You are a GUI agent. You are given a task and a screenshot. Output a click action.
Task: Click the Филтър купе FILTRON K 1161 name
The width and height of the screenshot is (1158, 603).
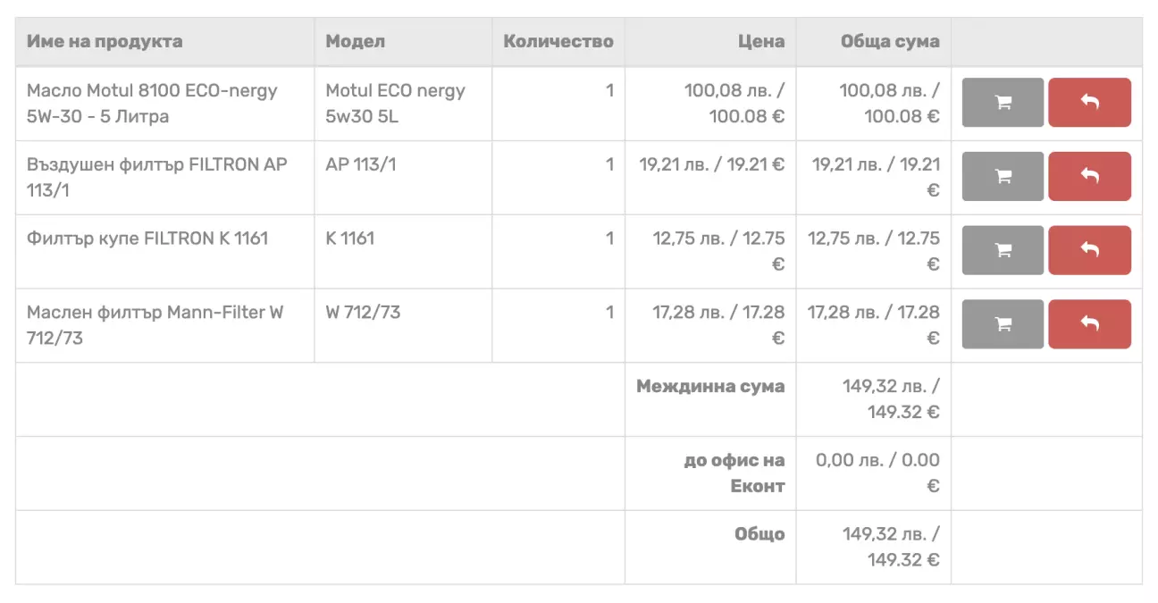tap(147, 239)
